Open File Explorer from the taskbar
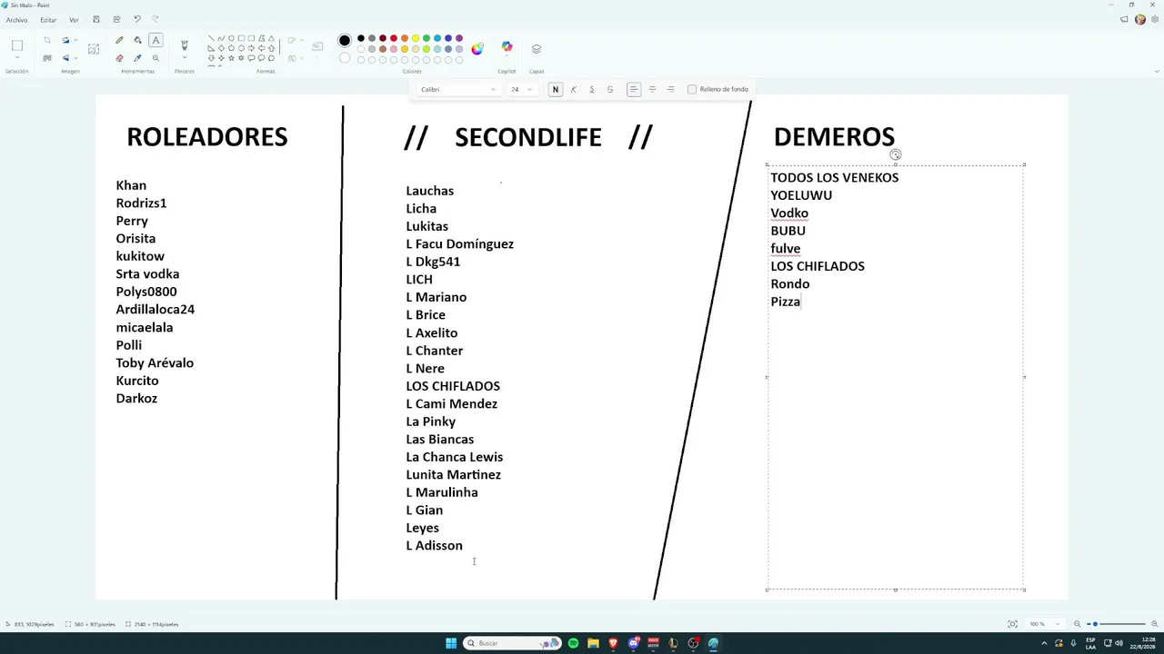Screen dimensions: 1164x654 [x=593, y=643]
